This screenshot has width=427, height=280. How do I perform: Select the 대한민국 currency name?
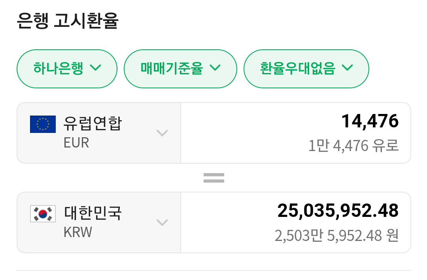tap(93, 213)
